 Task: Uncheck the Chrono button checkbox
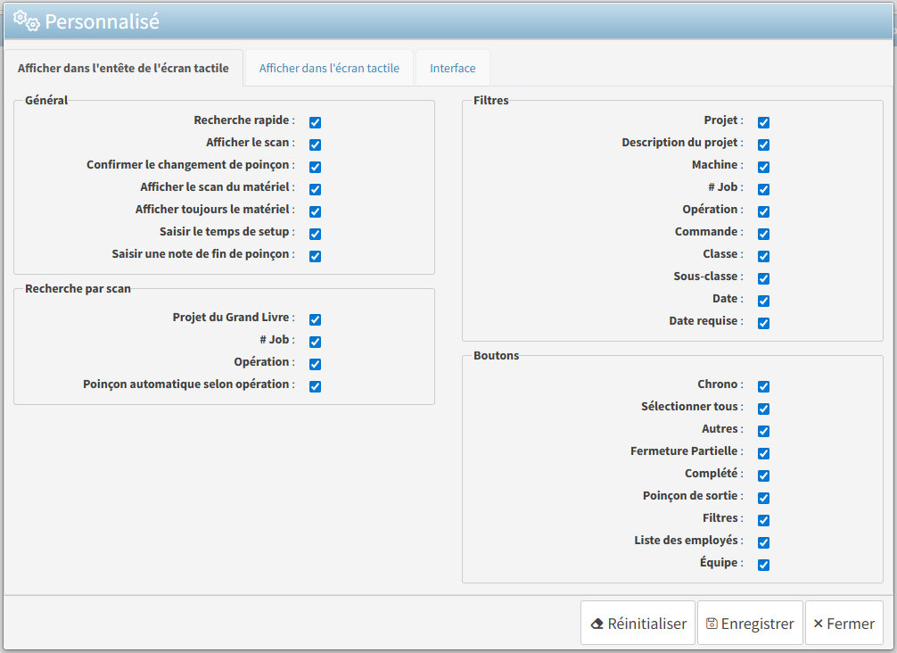tap(763, 386)
